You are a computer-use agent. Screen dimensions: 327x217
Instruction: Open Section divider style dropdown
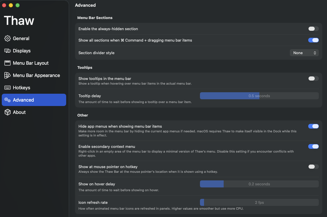pyautogui.click(x=304, y=53)
